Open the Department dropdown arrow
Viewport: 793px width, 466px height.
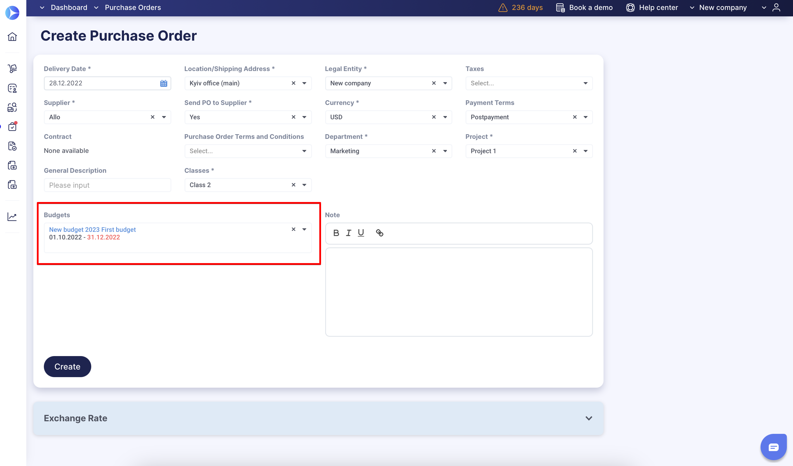tap(445, 151)
